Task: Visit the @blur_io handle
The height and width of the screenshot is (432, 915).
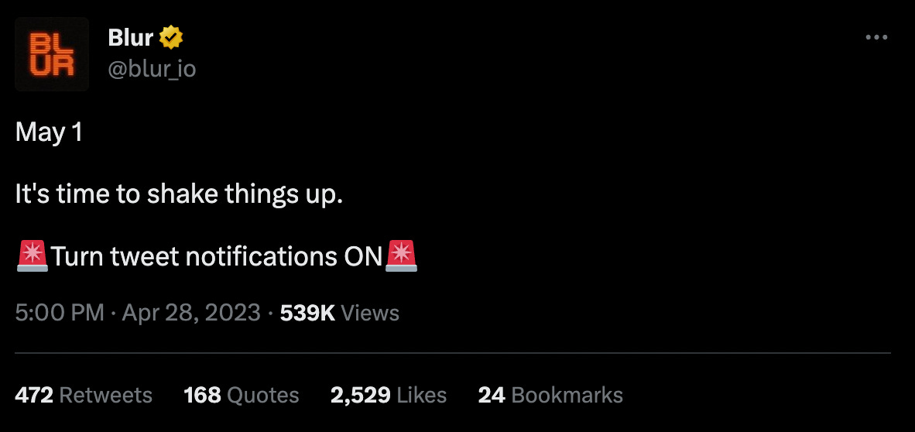Action: 152,70
